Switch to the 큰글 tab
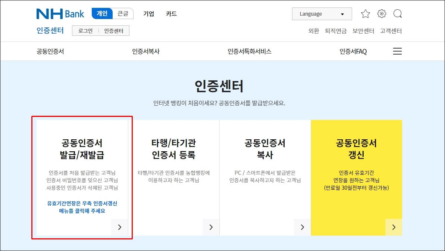The image size is (445, 251). point(123,13)
